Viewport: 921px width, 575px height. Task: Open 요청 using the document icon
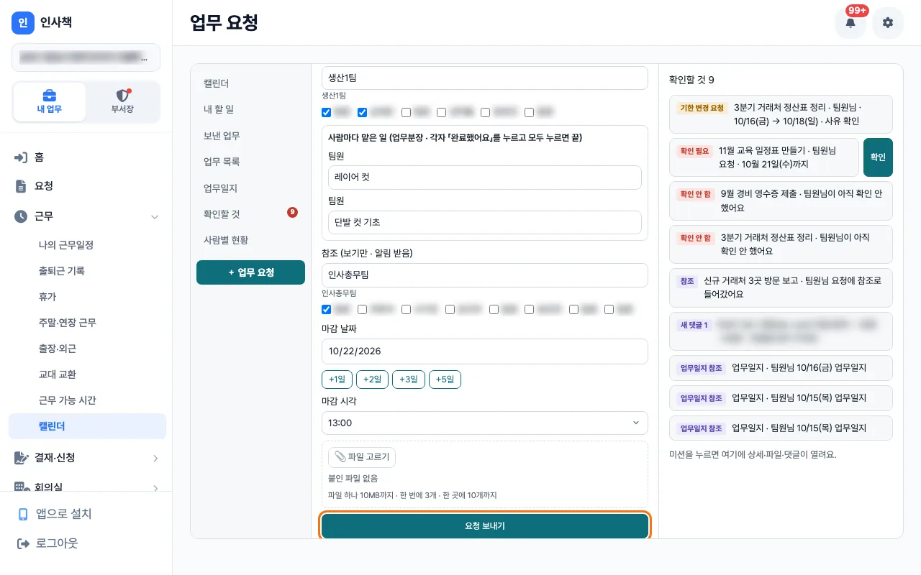pyautogui.click(x=21, y=186)
